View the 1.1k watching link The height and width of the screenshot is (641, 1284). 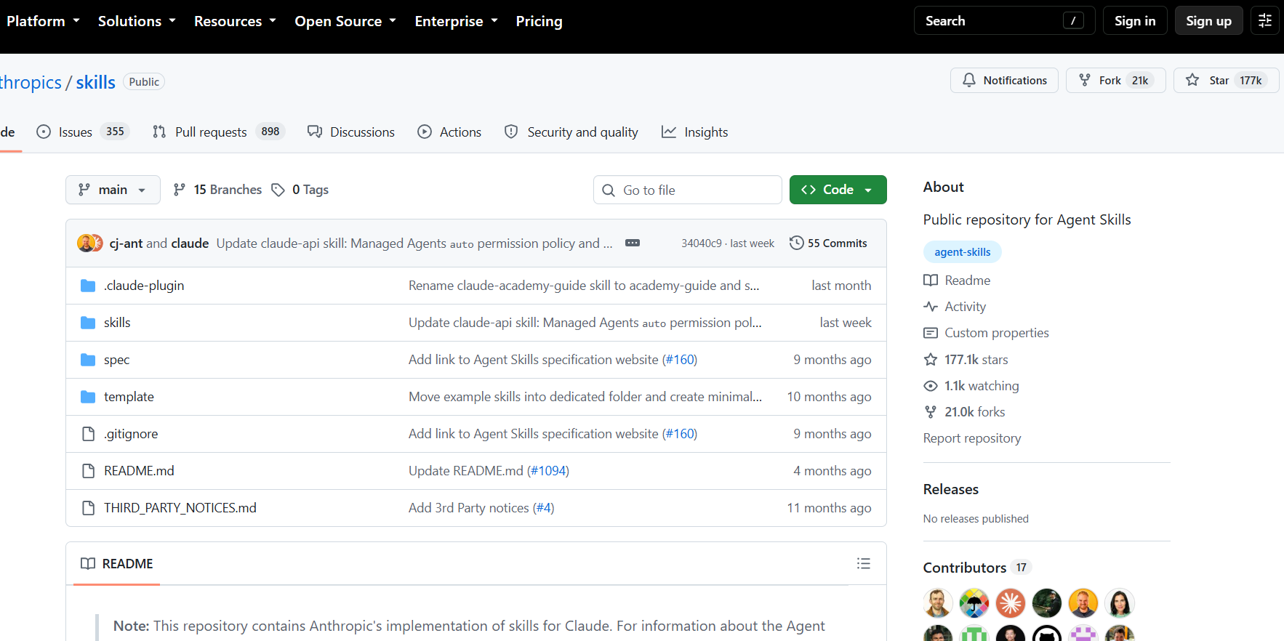(x=971, y=386)
